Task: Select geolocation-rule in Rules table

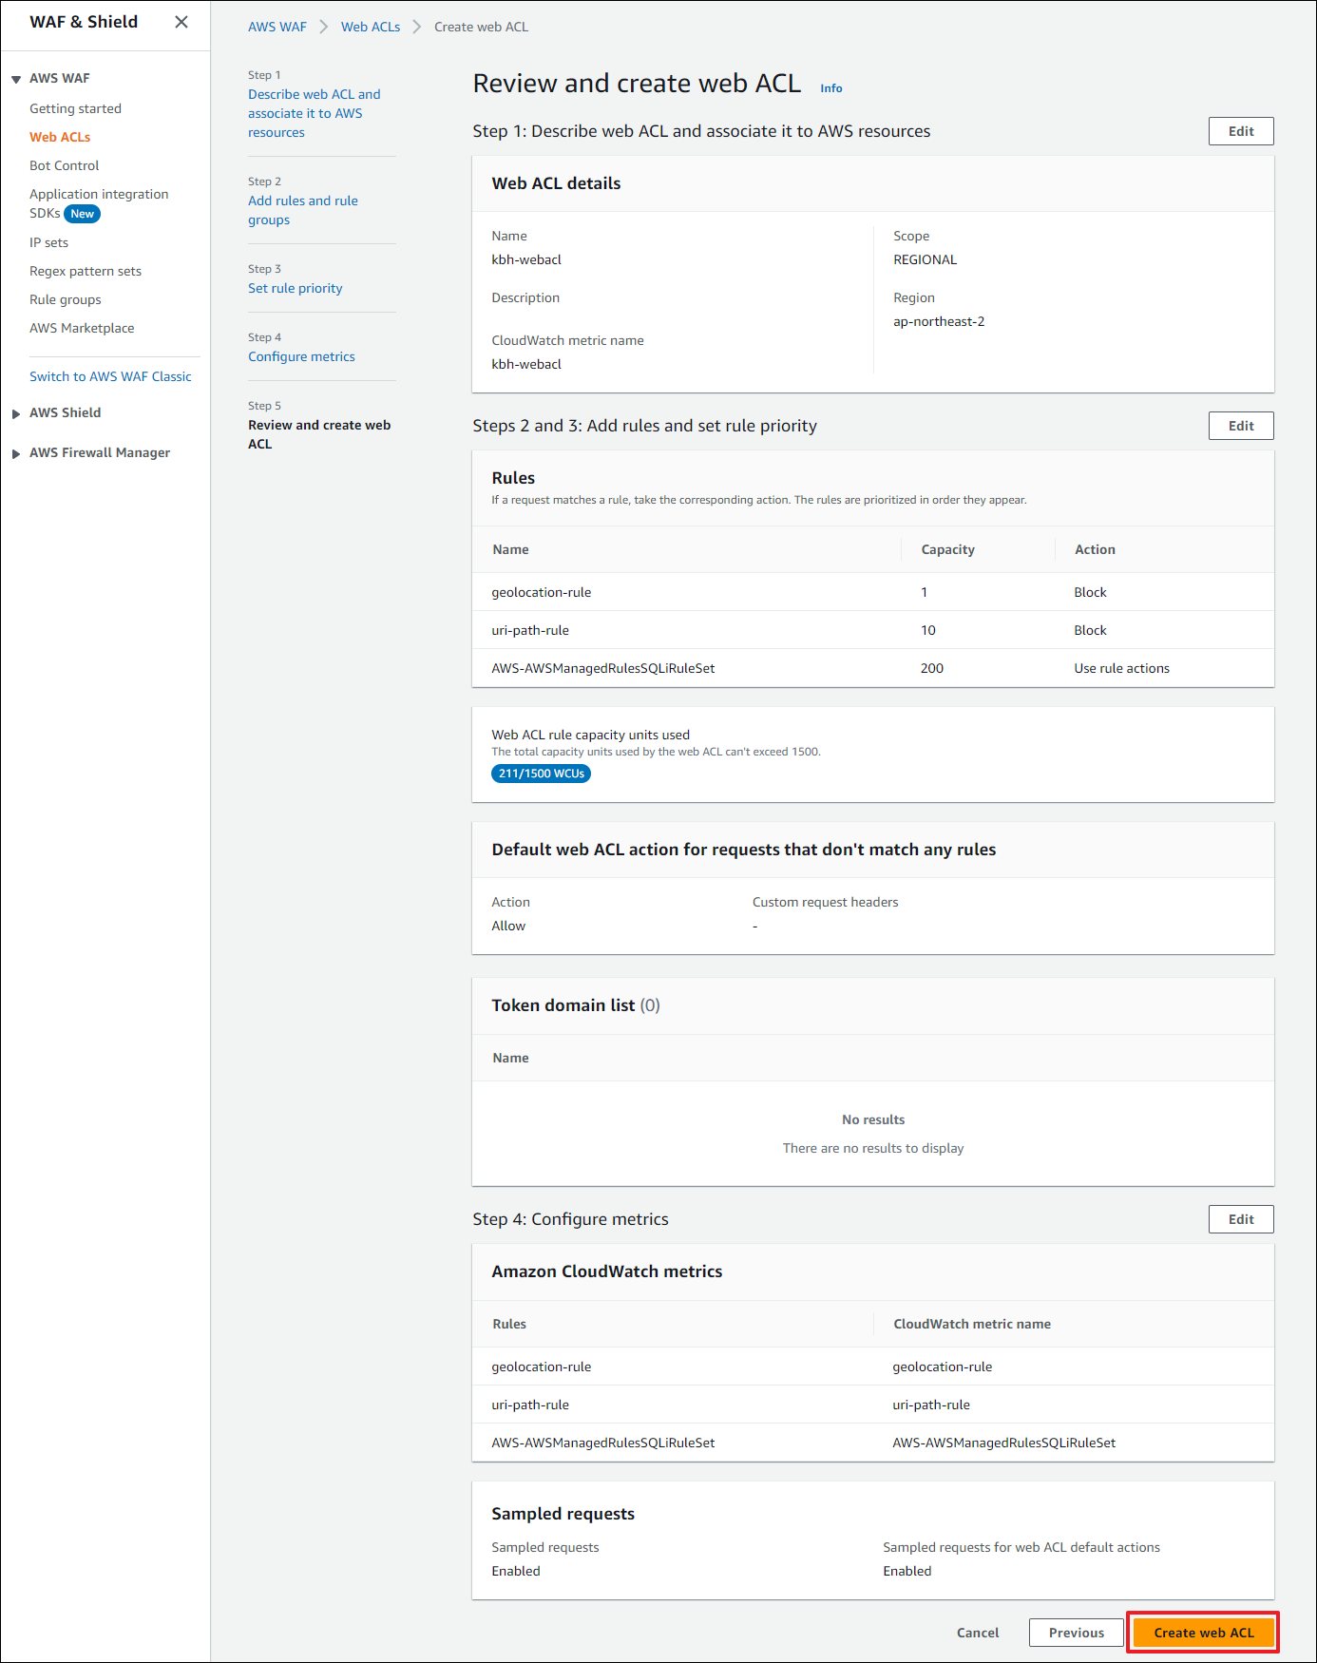Action: pyautogui.click(x=542, y=592)
